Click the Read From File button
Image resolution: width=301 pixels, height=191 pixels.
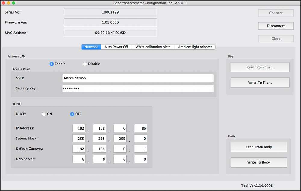(260, 67)
